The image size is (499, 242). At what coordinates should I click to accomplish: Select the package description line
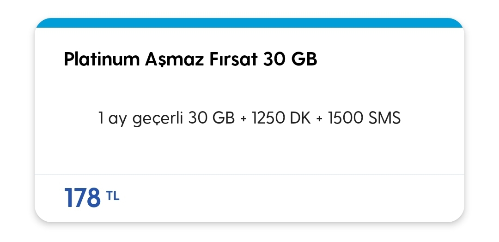[249, 118]
